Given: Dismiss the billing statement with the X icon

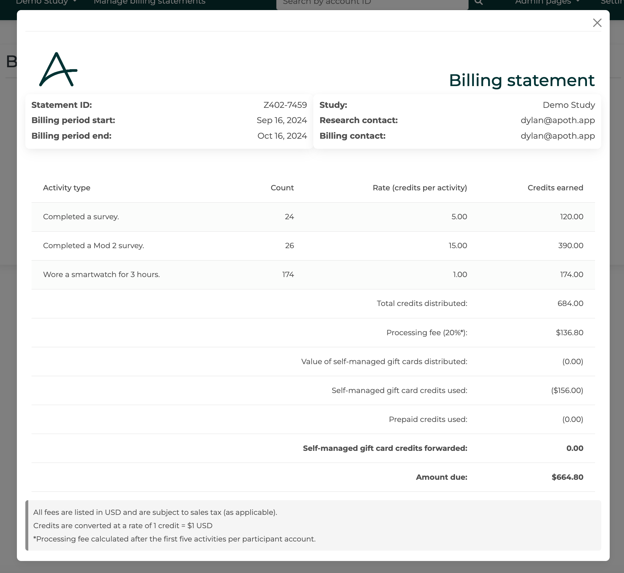Looking at the screenshot, I should 597,23.
